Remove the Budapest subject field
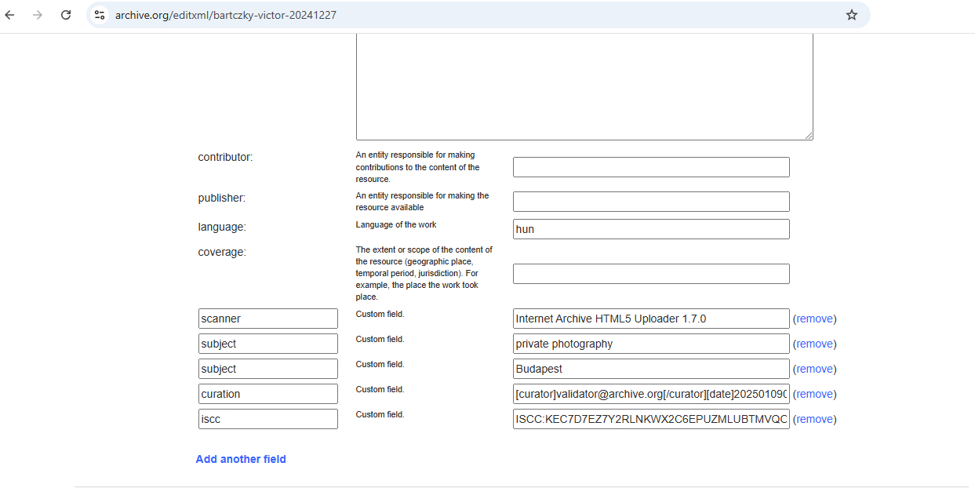975x488 pixels. click(814, 369)
